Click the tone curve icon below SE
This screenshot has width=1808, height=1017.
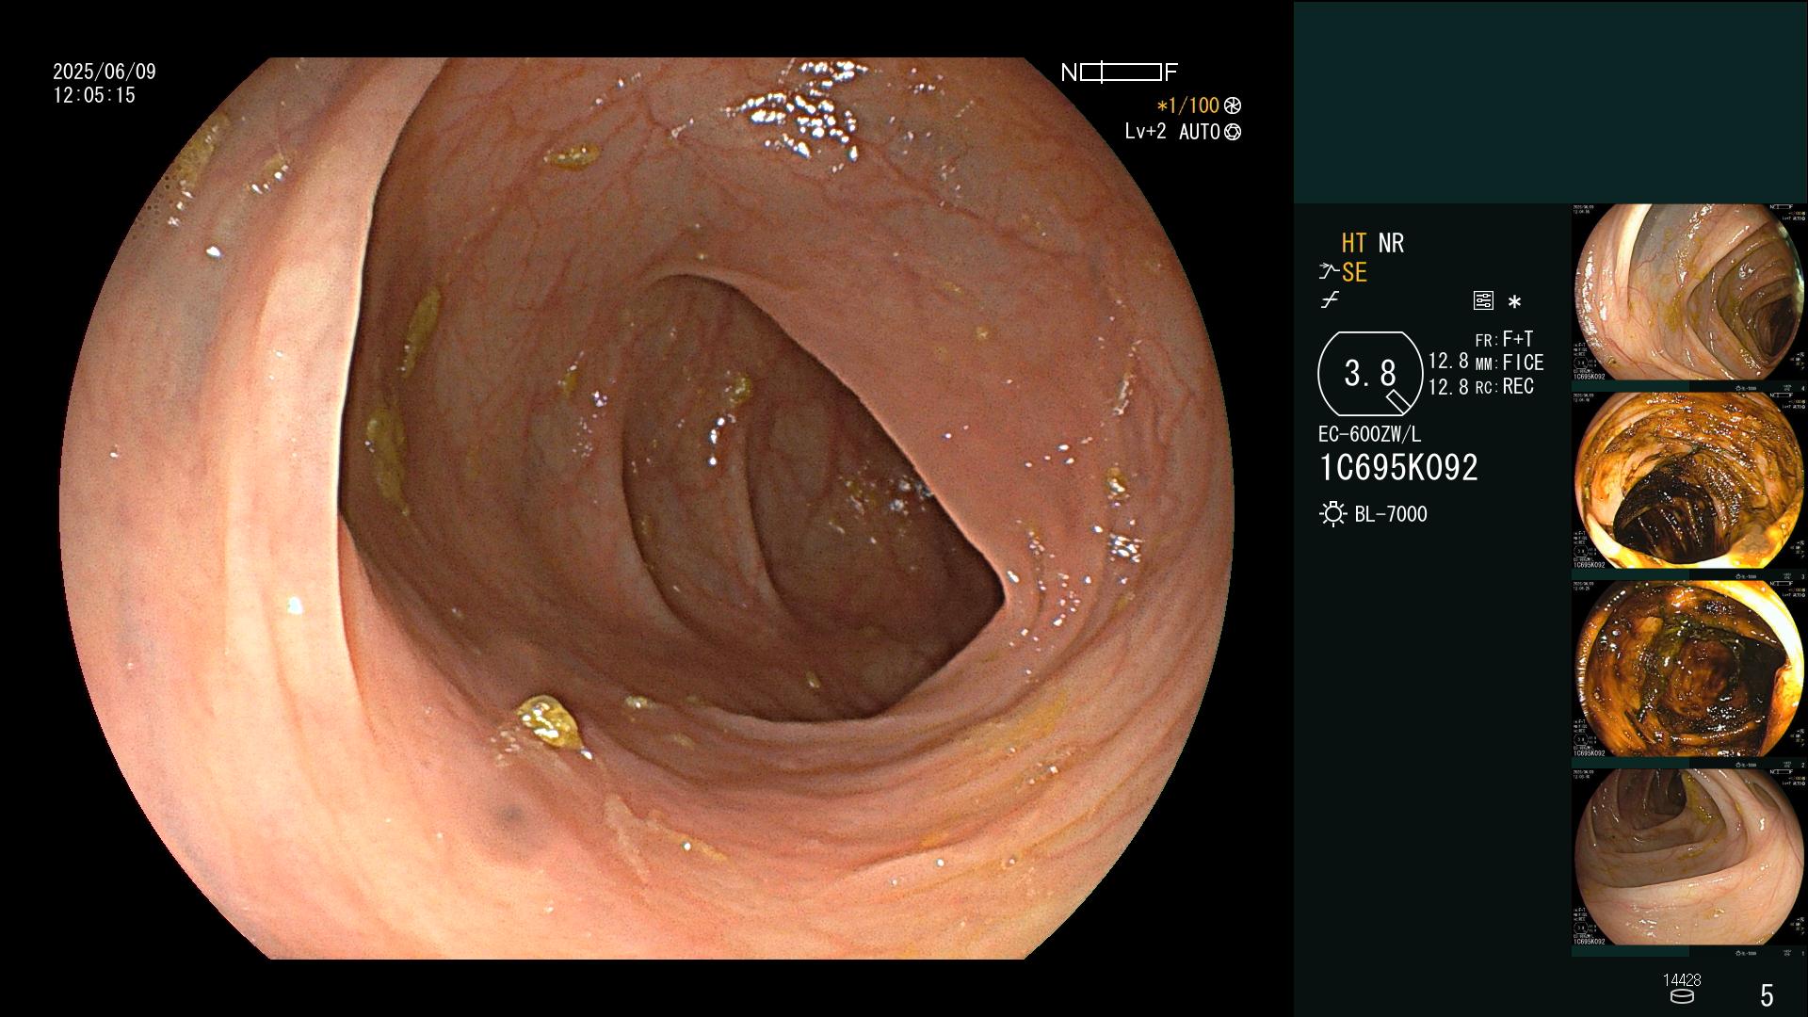click(x=1330, y=301)
